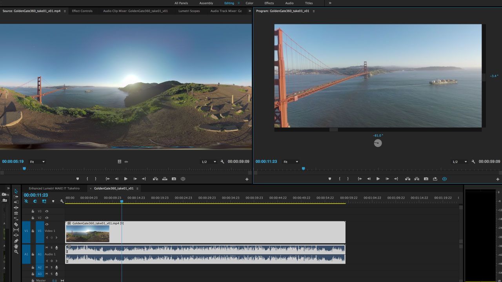The image size is (502, 282).
Task: Open timeline display settings wrench
Action: [x=62, y=201]
